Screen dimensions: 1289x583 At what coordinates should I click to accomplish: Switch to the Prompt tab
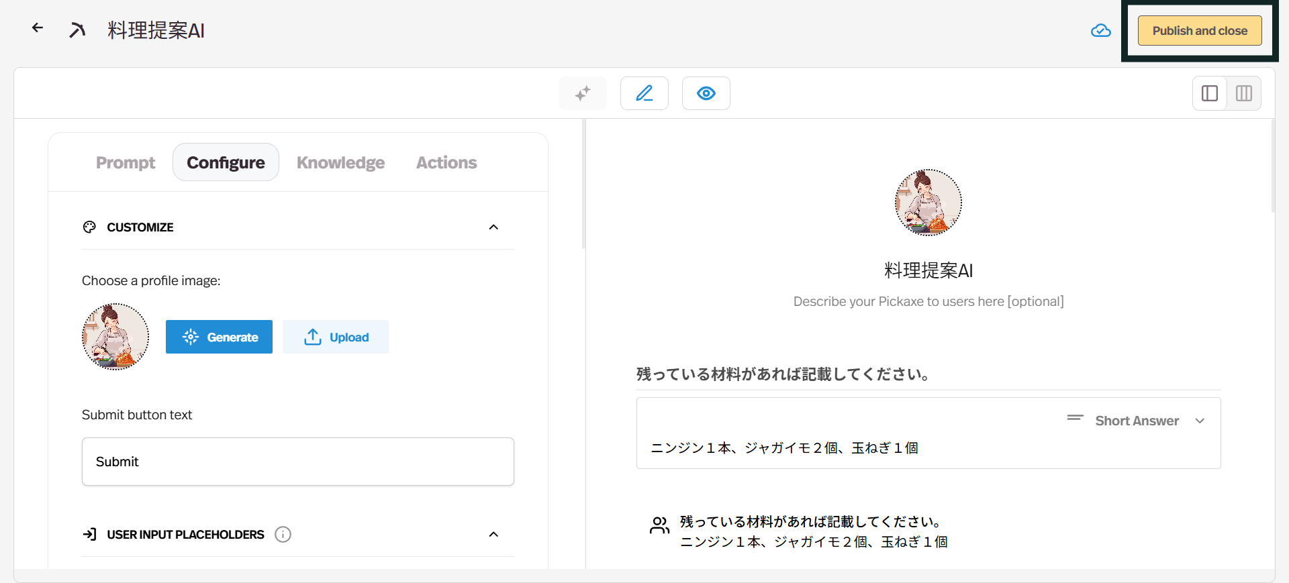(126, 162)
